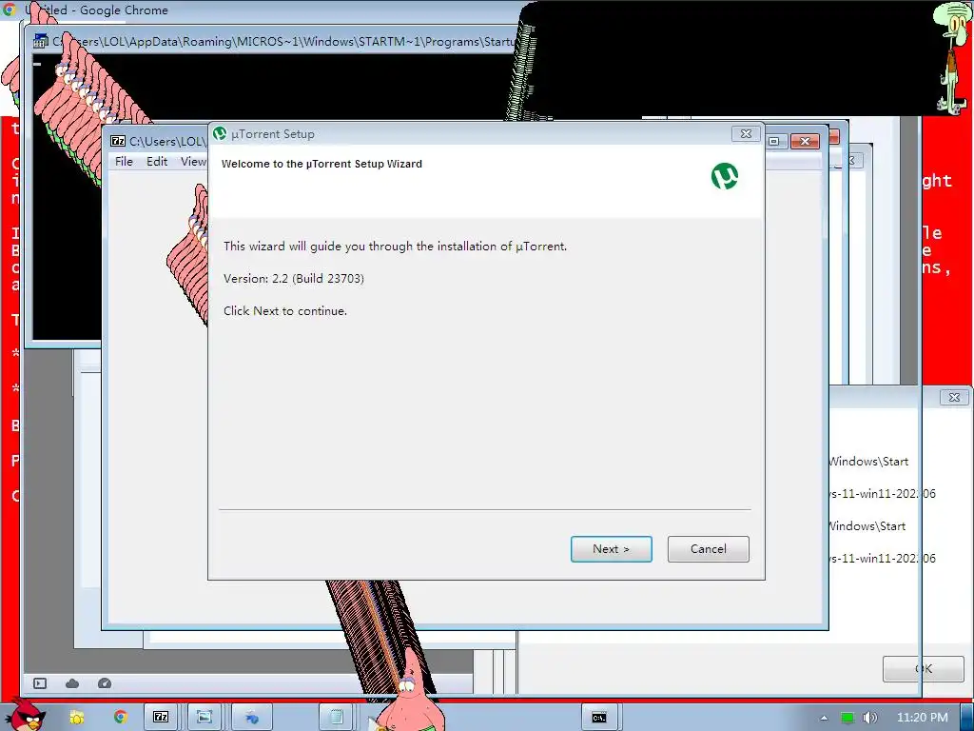Click the 7z icon in 7-Zip title bar
This screenshot has width=974, height=731.
(117, 141)
